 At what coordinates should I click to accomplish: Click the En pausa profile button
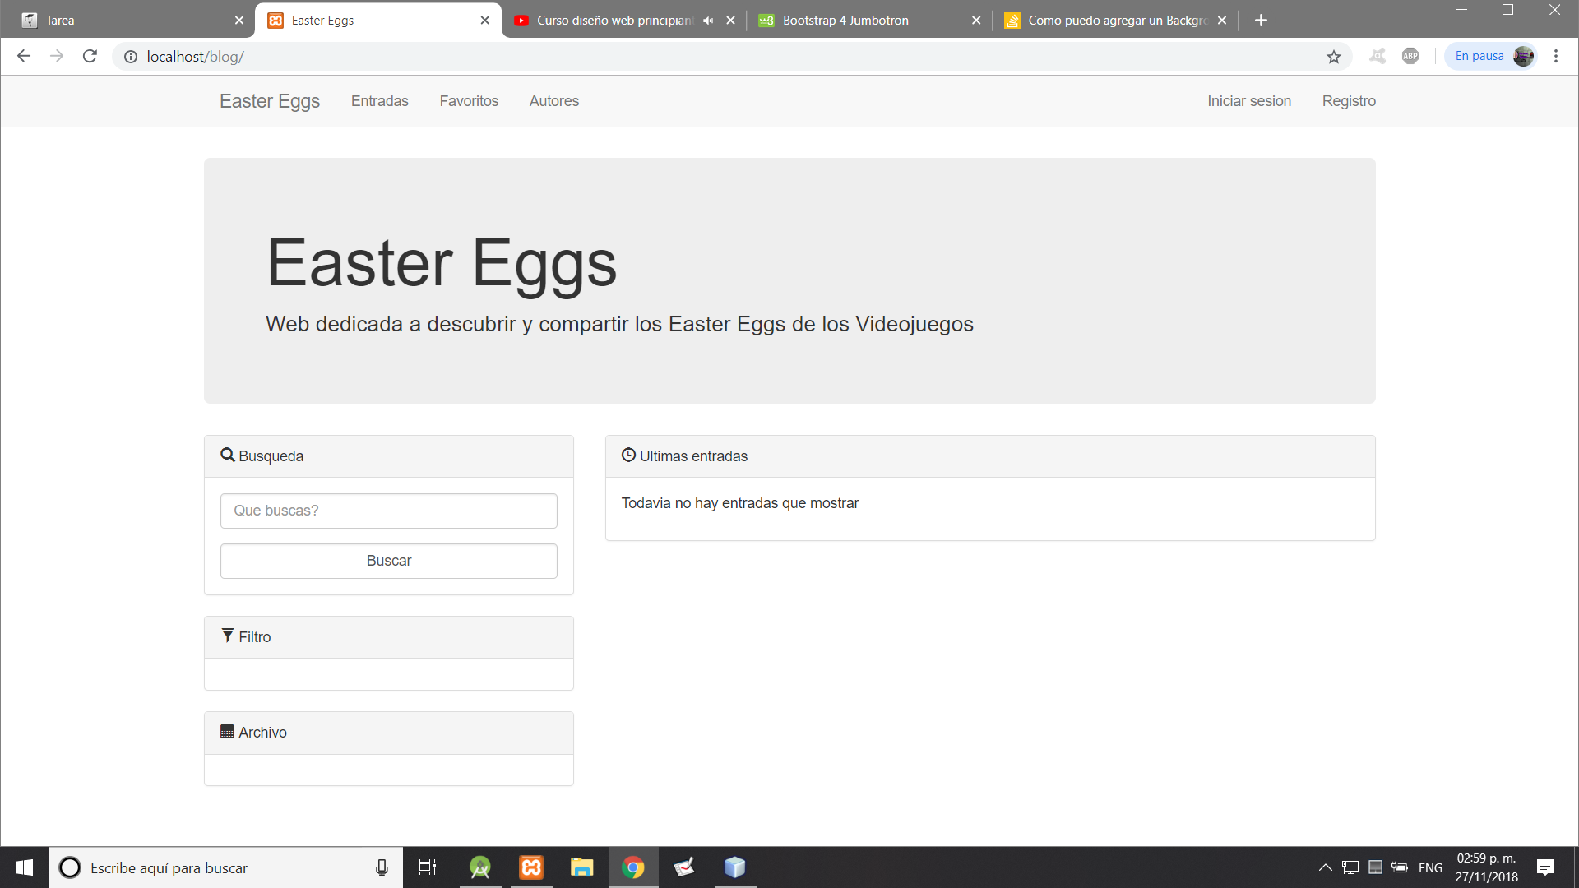(x=1491, y=56)
